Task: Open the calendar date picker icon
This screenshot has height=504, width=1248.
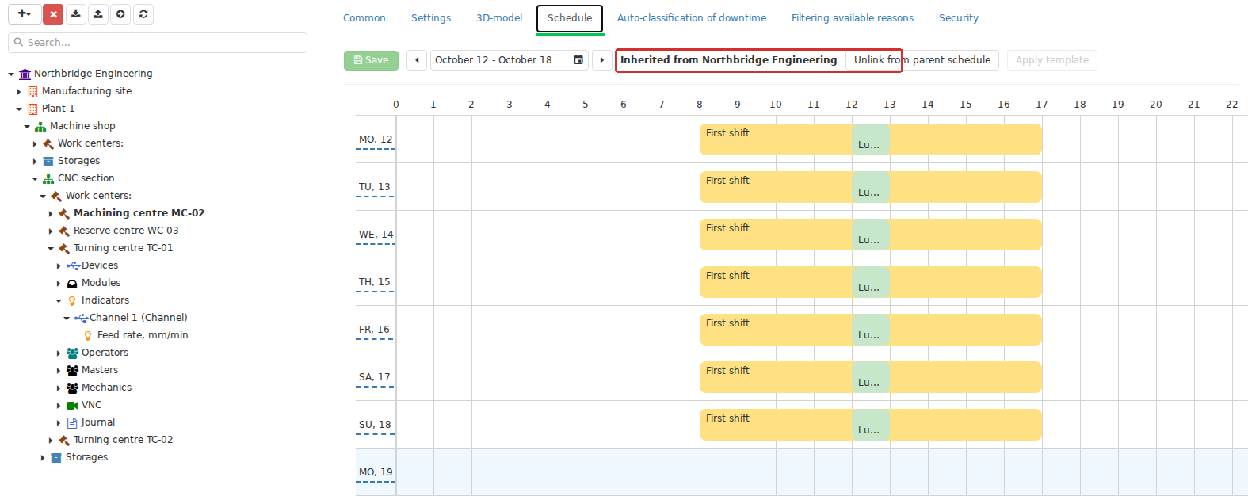Action: coord(578,60)
